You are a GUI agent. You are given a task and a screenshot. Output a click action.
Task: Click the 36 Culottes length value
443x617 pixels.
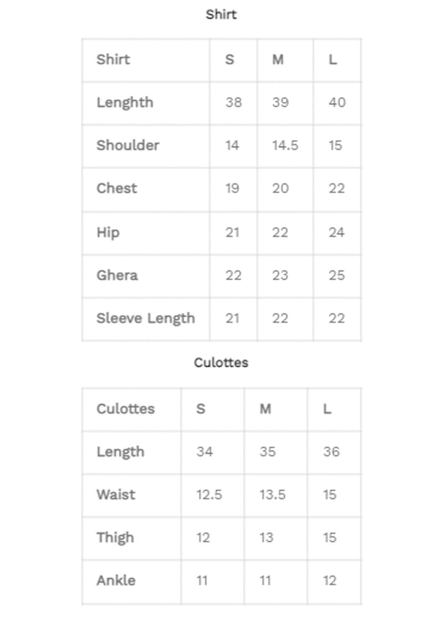[x=331, y=452]
